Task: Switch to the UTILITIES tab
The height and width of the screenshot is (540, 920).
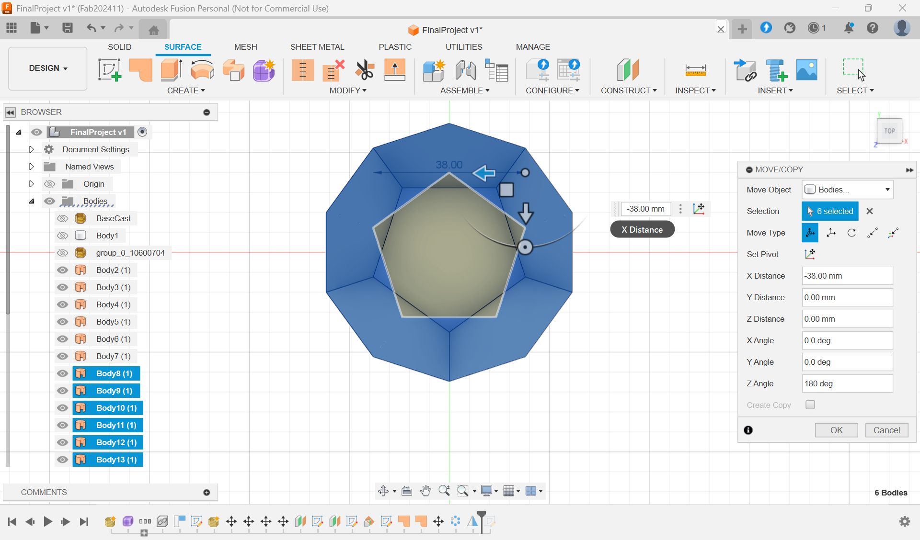Action: [464, 47]
